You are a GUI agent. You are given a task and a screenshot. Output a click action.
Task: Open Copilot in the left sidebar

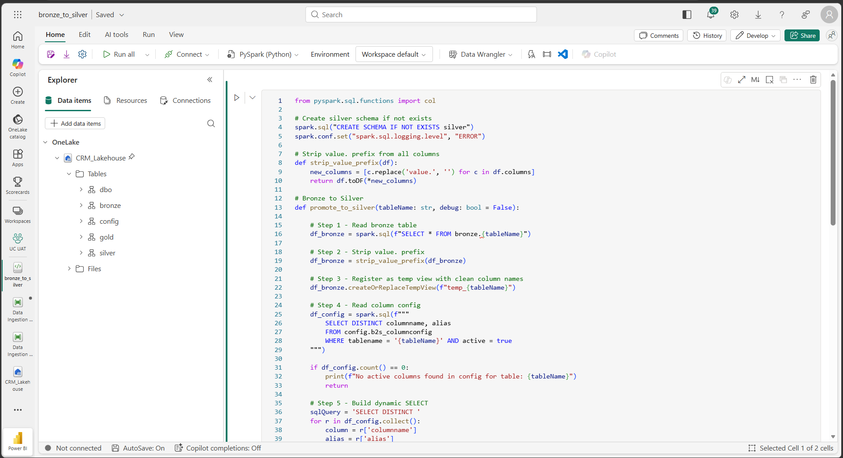click(x=18, y=67)
